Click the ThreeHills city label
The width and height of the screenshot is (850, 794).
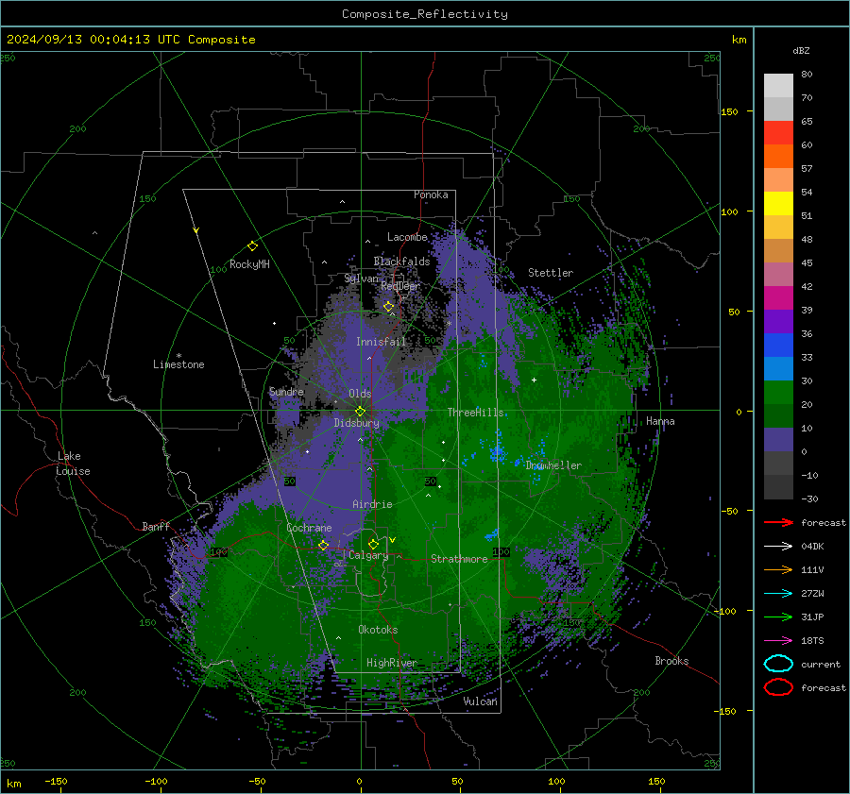pos(475,413)
